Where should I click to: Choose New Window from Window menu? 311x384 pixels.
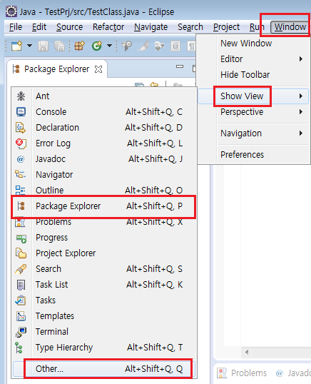(246, 44)
